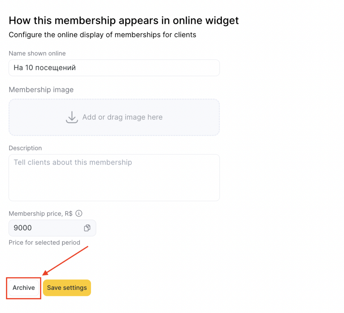Click the 'На 10 посещений' name text
Viewport: 344px width, 313px height.
click(x=45, y=68)
